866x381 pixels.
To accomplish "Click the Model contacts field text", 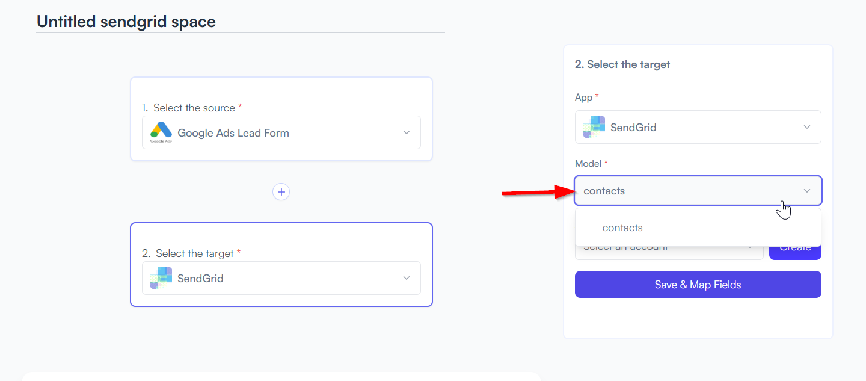I will (604, 191).
